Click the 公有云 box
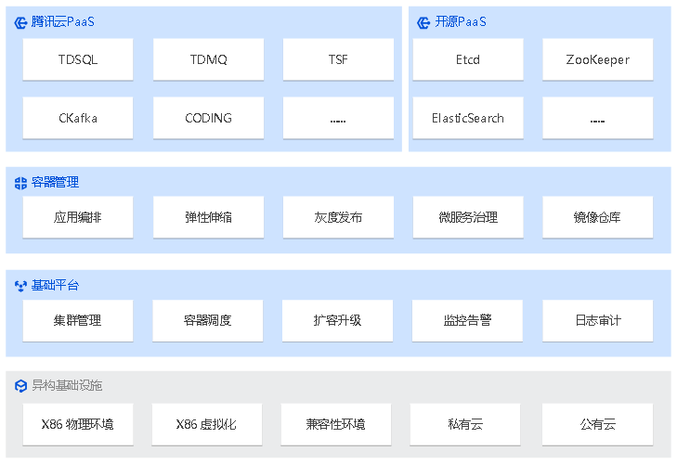 click(x=597, y=424)
